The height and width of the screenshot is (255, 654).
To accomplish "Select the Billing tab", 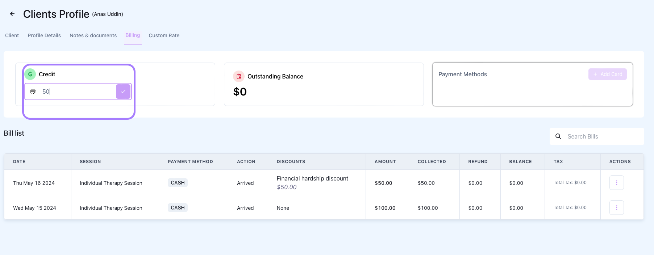I will click(133, 35).
